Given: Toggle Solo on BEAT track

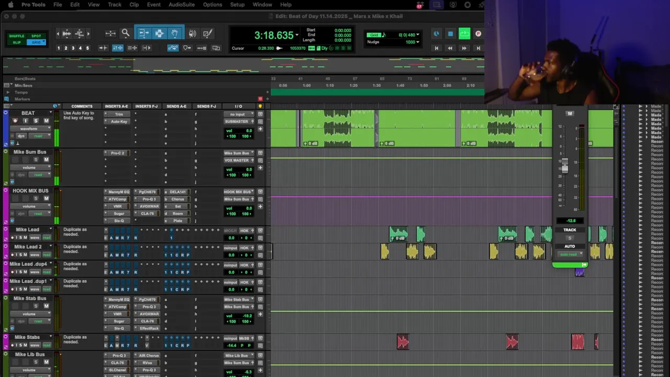Looking at the screenshot, I should pos(36,121).
